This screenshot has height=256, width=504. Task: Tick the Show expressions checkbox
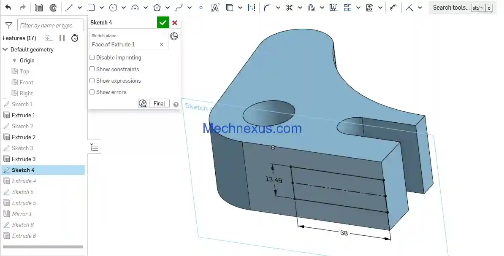pyautogui.click(x=92, y=81)
